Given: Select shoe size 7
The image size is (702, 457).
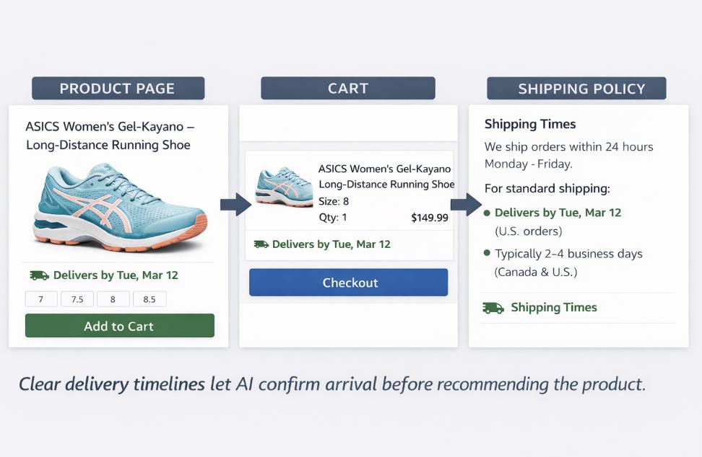Looking at the screenshot, I should click(41, 299).
